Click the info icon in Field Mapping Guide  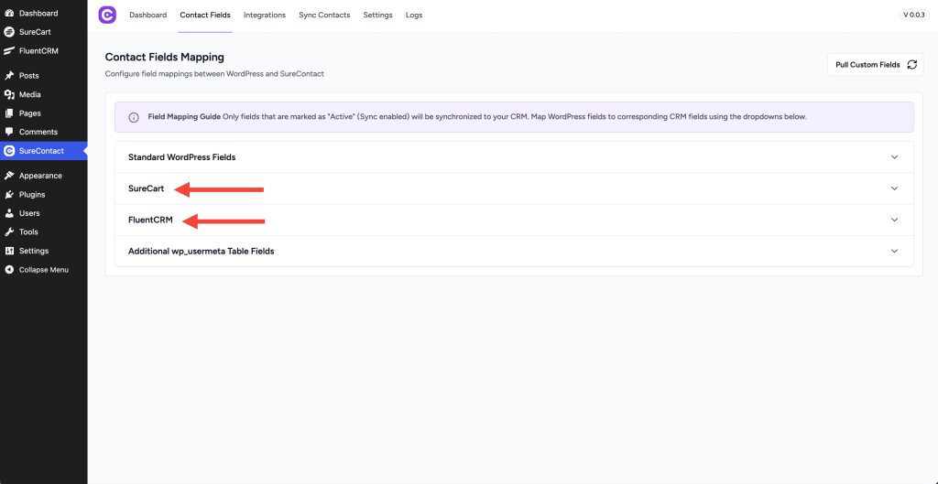click(x=134, y=117)
